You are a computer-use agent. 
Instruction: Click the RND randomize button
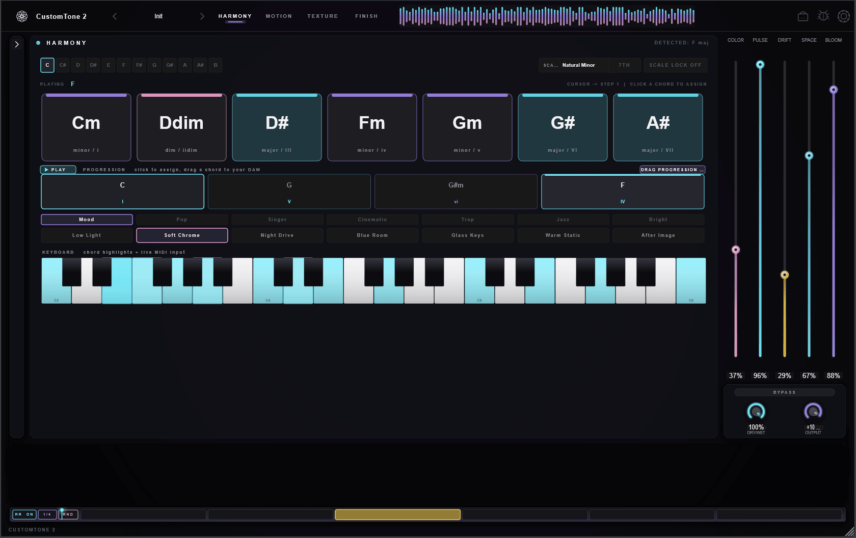click(68, 515)
